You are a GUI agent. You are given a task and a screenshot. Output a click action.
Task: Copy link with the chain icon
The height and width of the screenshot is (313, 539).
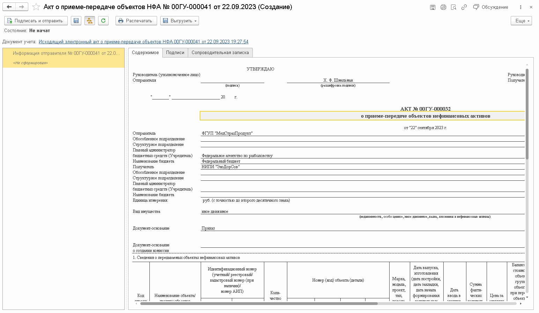point(464,7)
